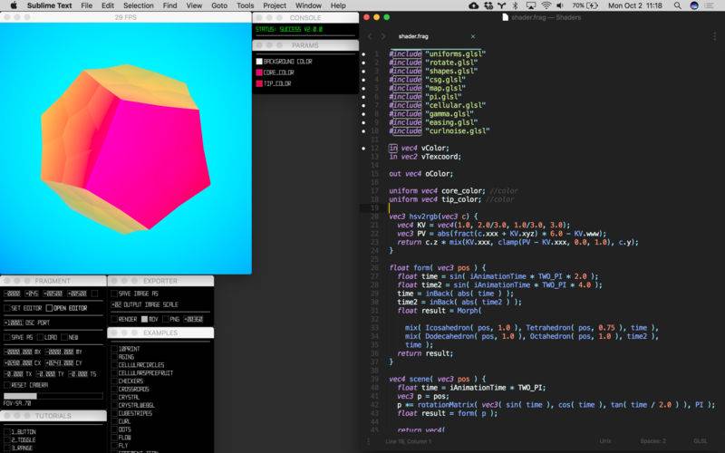Load the DOTS example

click(121, 429)
